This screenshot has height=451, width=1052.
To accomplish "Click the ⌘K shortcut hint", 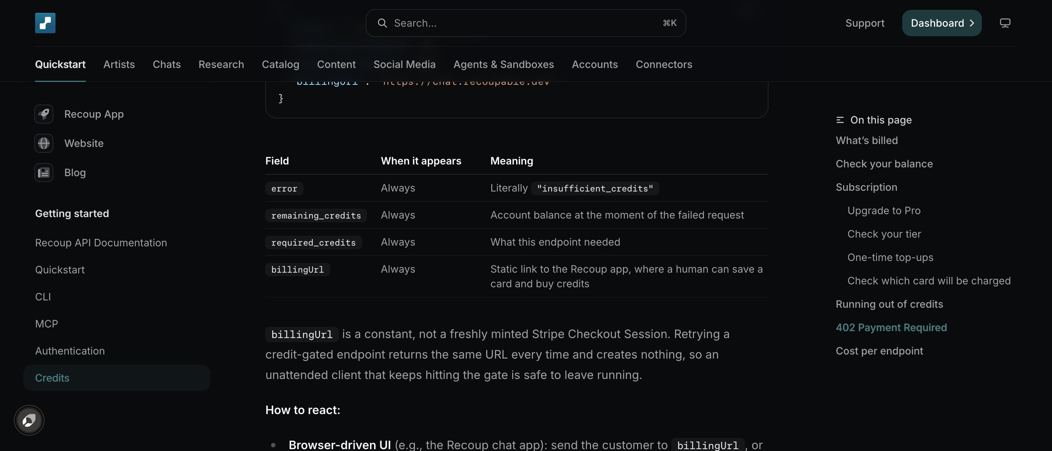I will point(669,23).
